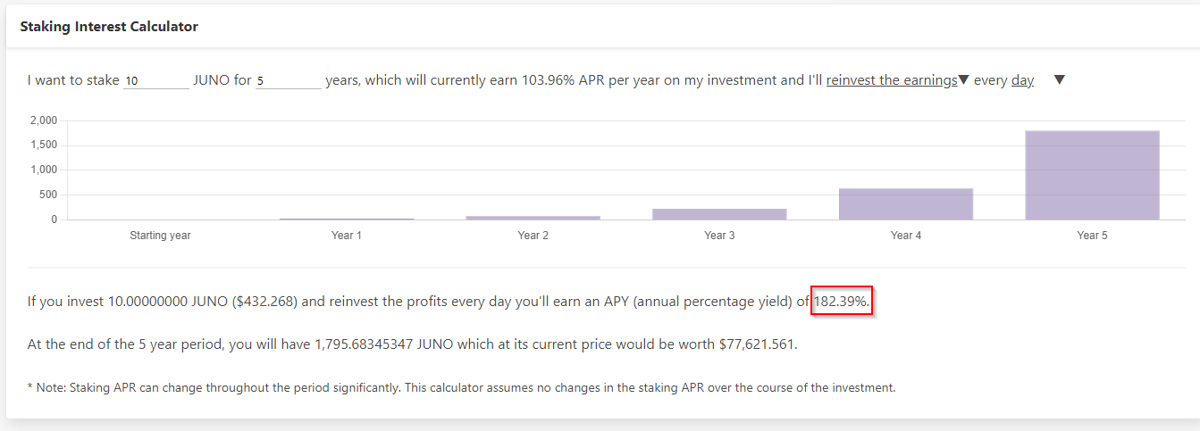Click the $77,621.561 projected value

tap(758, 344)
